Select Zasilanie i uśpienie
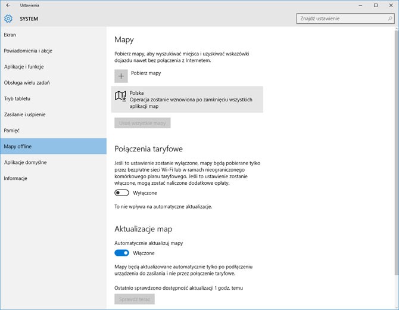The height and width of the screenshot is (310, 399). click(53, 114)
